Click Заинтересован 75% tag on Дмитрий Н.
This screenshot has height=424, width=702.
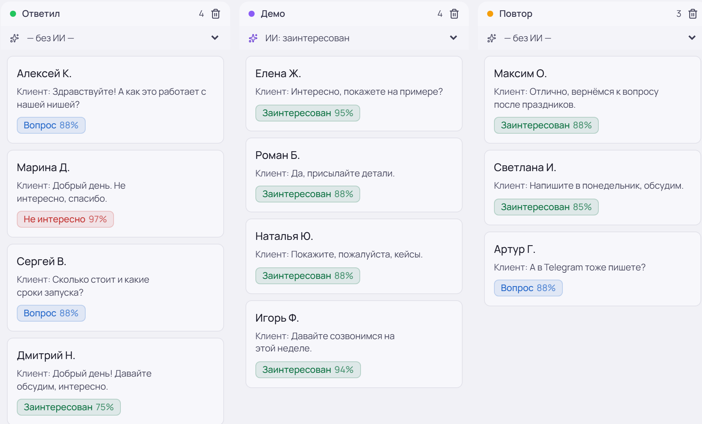[x=69, y=407]
